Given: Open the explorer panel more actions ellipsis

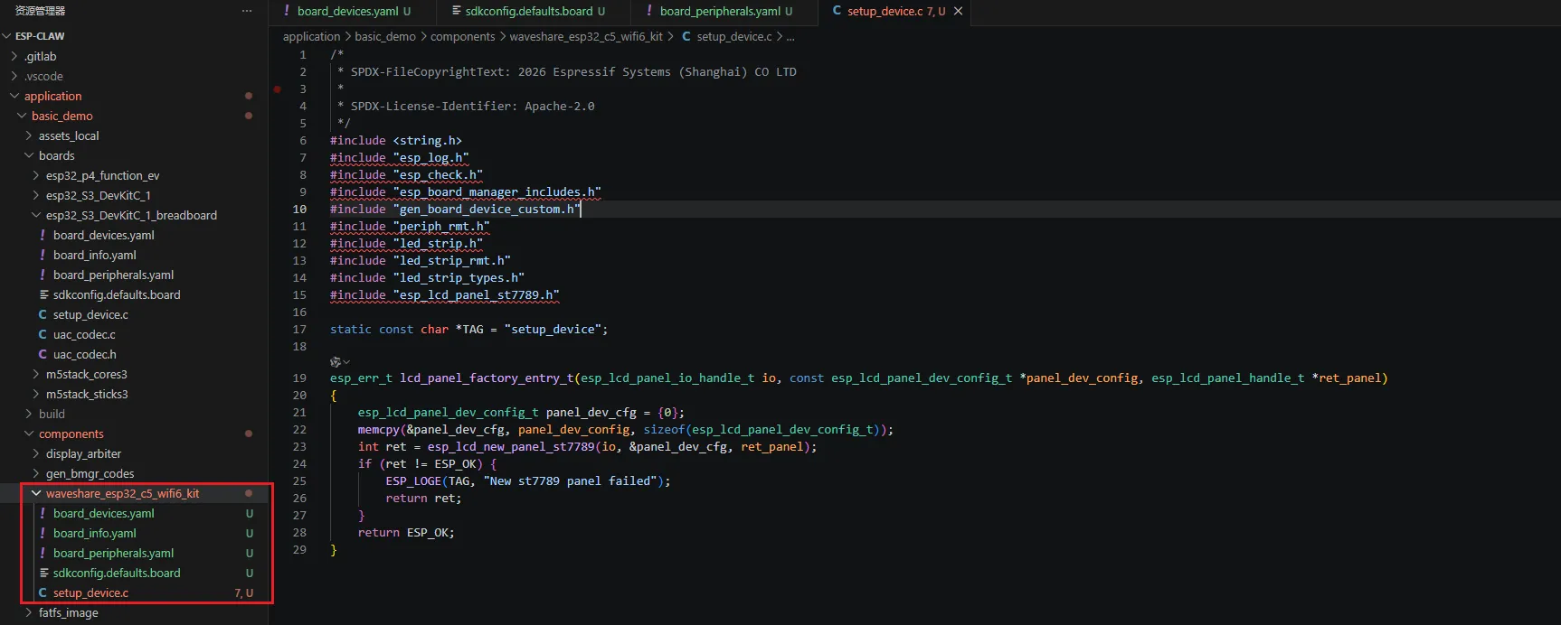Looking at the screenshot, I should pos(247,11).
